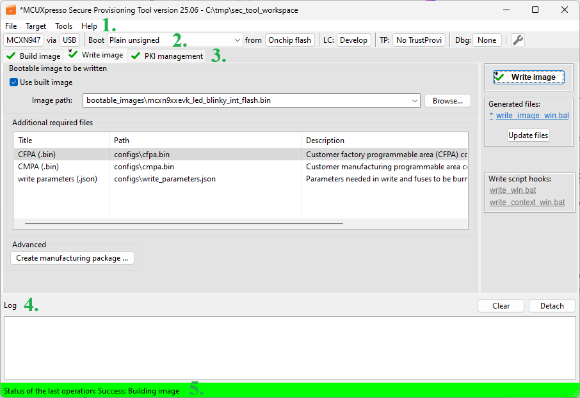This screenshot has width=580, height=398.
Task: Expand the Boot type dropdown
Action: click(x=238, y=40)
